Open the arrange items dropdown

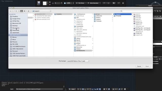click(x=29, y=11)
